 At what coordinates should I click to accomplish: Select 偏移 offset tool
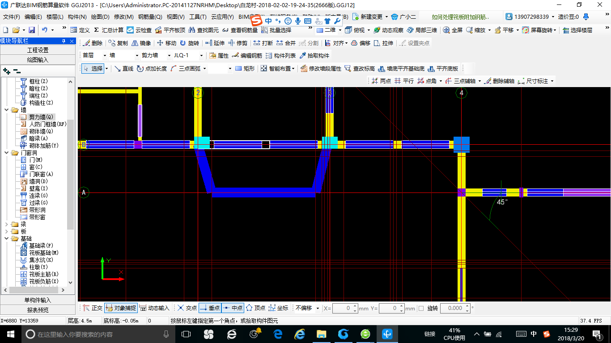point(361,43)
